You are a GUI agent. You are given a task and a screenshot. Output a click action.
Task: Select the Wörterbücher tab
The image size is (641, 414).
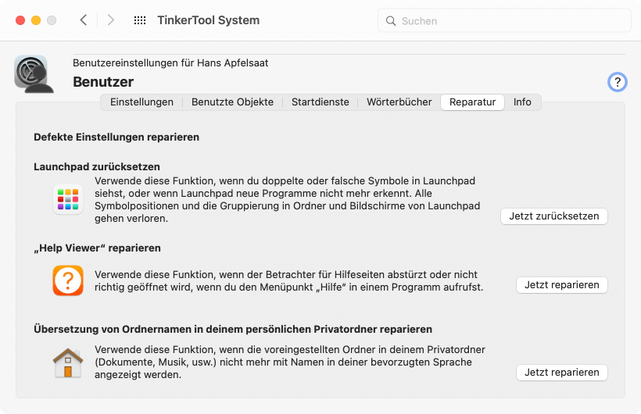coord(399,102)
